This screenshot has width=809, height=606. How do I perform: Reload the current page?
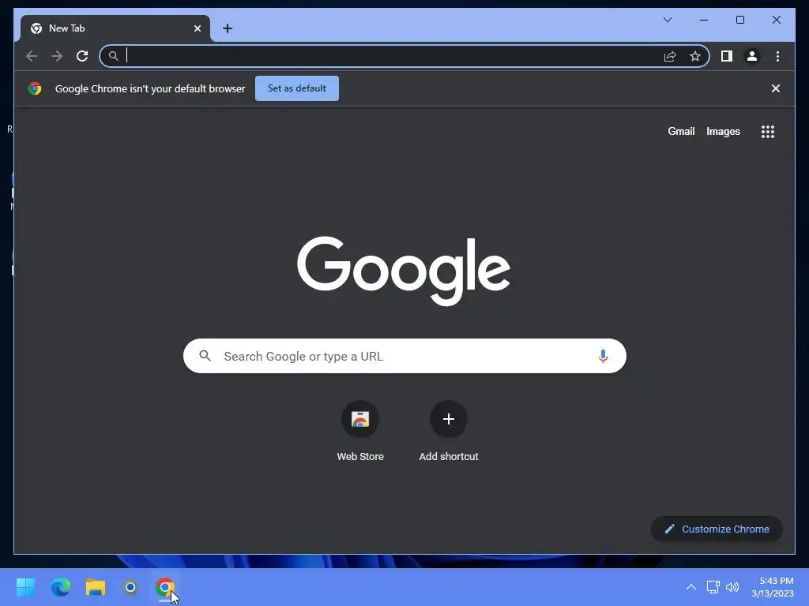pos(82,56)
